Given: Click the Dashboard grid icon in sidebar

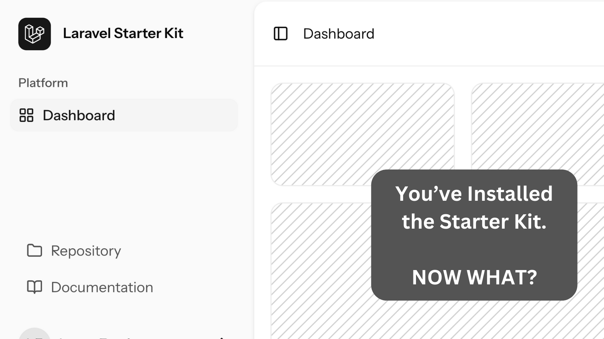Looking at the screenshot, I should tap(26, 115).
